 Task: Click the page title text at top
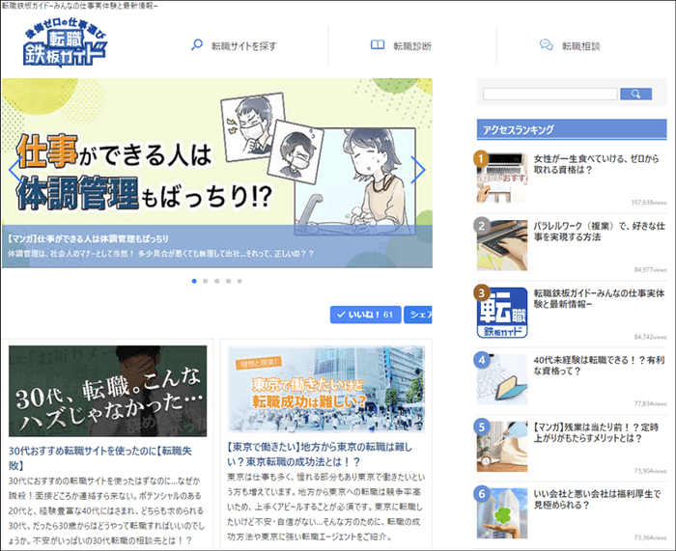pos(80,6)
